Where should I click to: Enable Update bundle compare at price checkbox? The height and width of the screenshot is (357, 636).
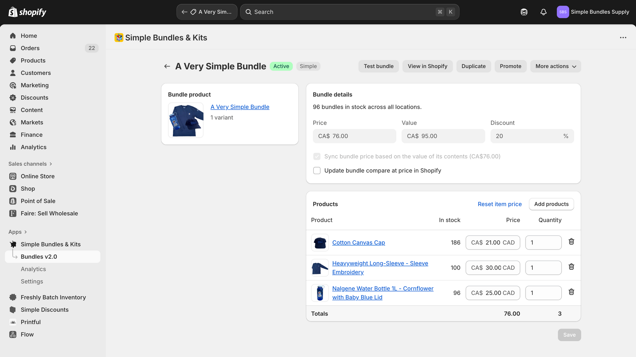(x=317, y=170)
